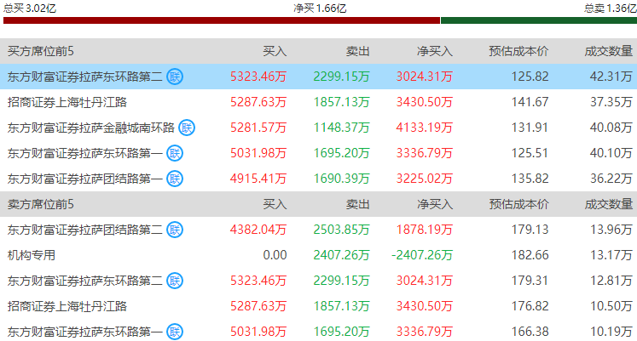This screenshot has height=341, width=637.
Task: Select the 42.31万 volume cell
Action: tap(611, 77)
